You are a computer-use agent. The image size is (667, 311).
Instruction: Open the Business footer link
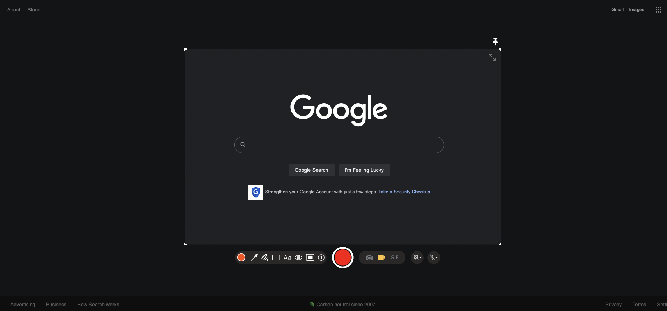(56, 305)
